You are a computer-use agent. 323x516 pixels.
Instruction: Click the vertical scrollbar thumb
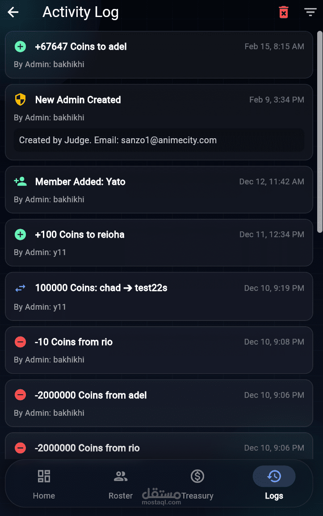(319, 132)
